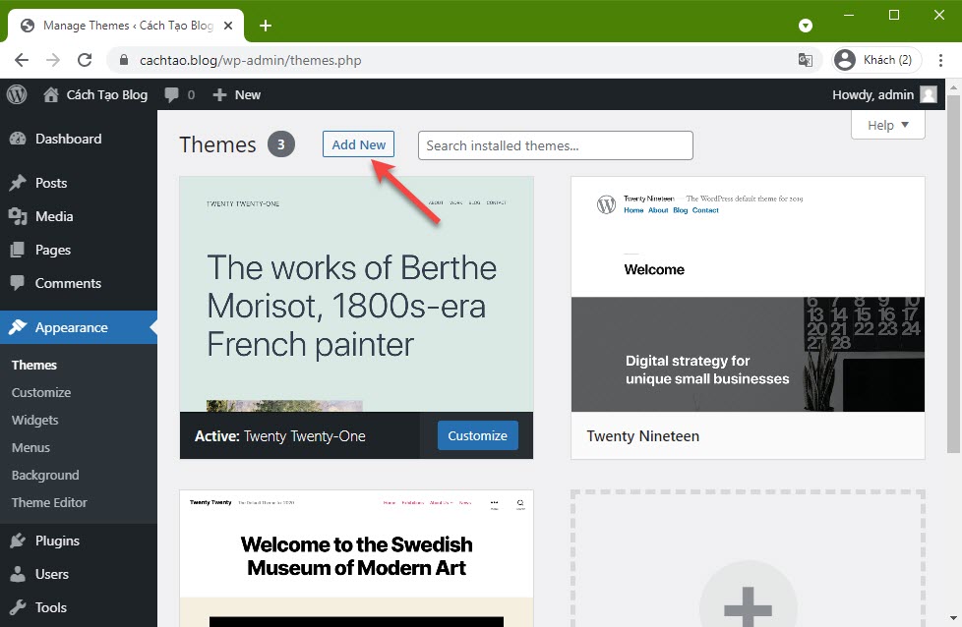Open Menus submenu link
This screenshot has height=627, width=962.
click(30, 447)
